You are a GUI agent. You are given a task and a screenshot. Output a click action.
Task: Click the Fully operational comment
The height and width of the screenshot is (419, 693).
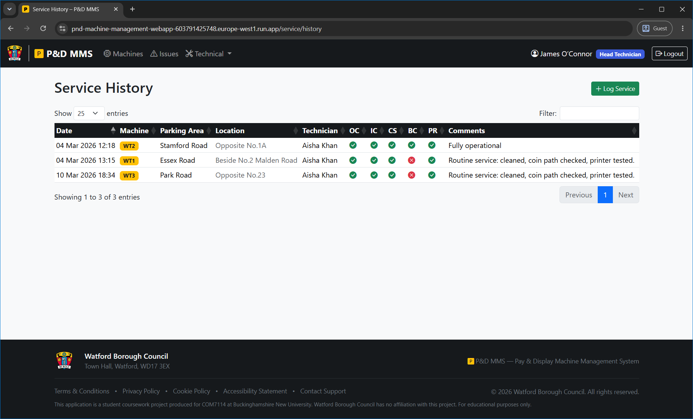pyautogui.click(x=475, y=145)
